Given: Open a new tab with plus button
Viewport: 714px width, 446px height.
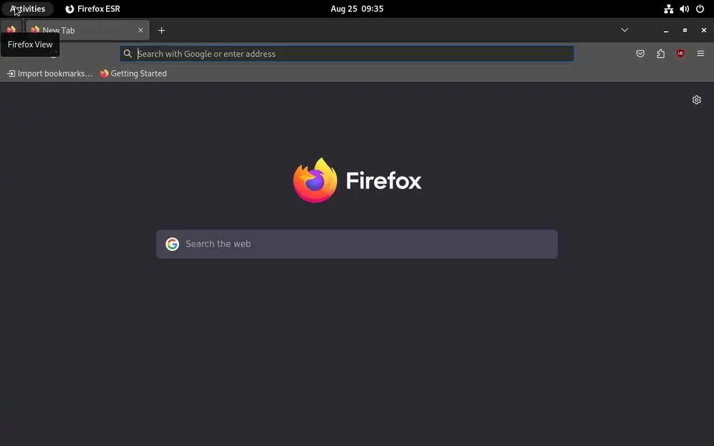Looking at the screenshot, I should click(161, 30).
